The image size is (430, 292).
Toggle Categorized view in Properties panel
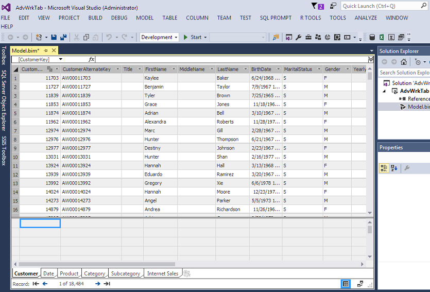click(384, 168)
